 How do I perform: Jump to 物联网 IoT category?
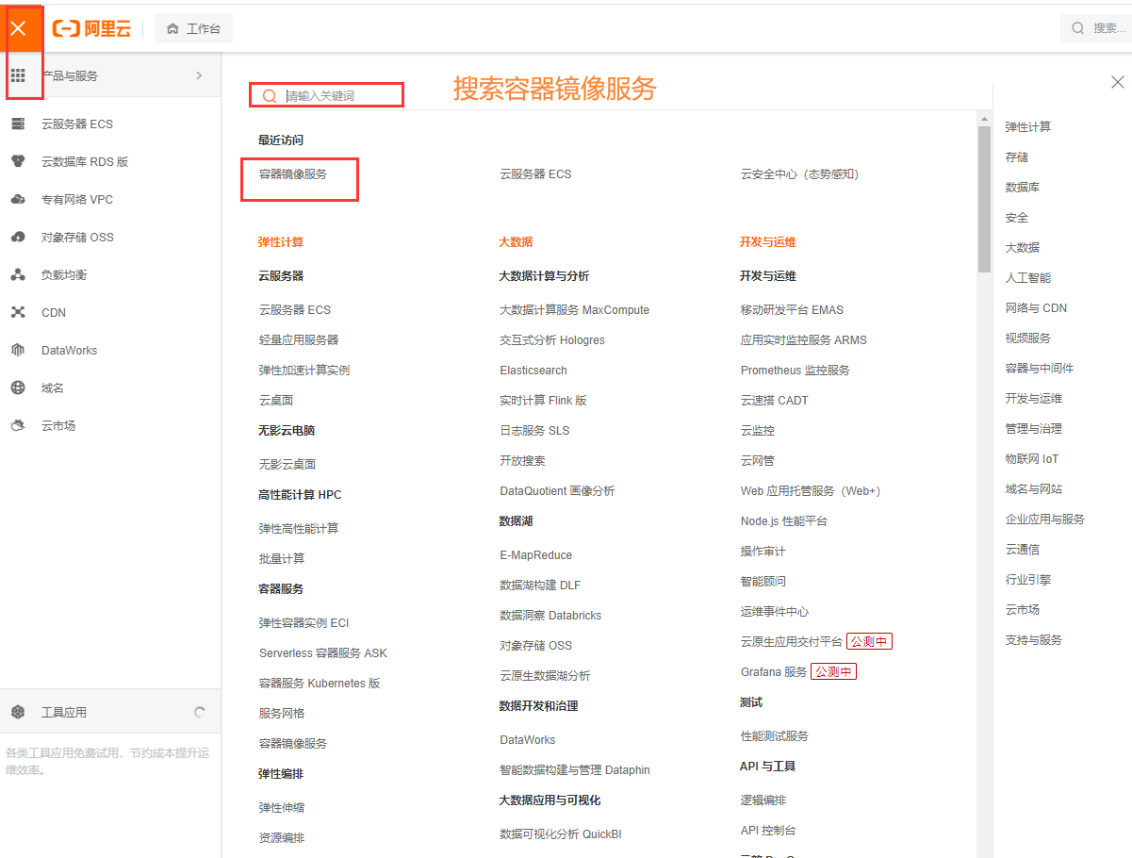(x=1032, y=458)
